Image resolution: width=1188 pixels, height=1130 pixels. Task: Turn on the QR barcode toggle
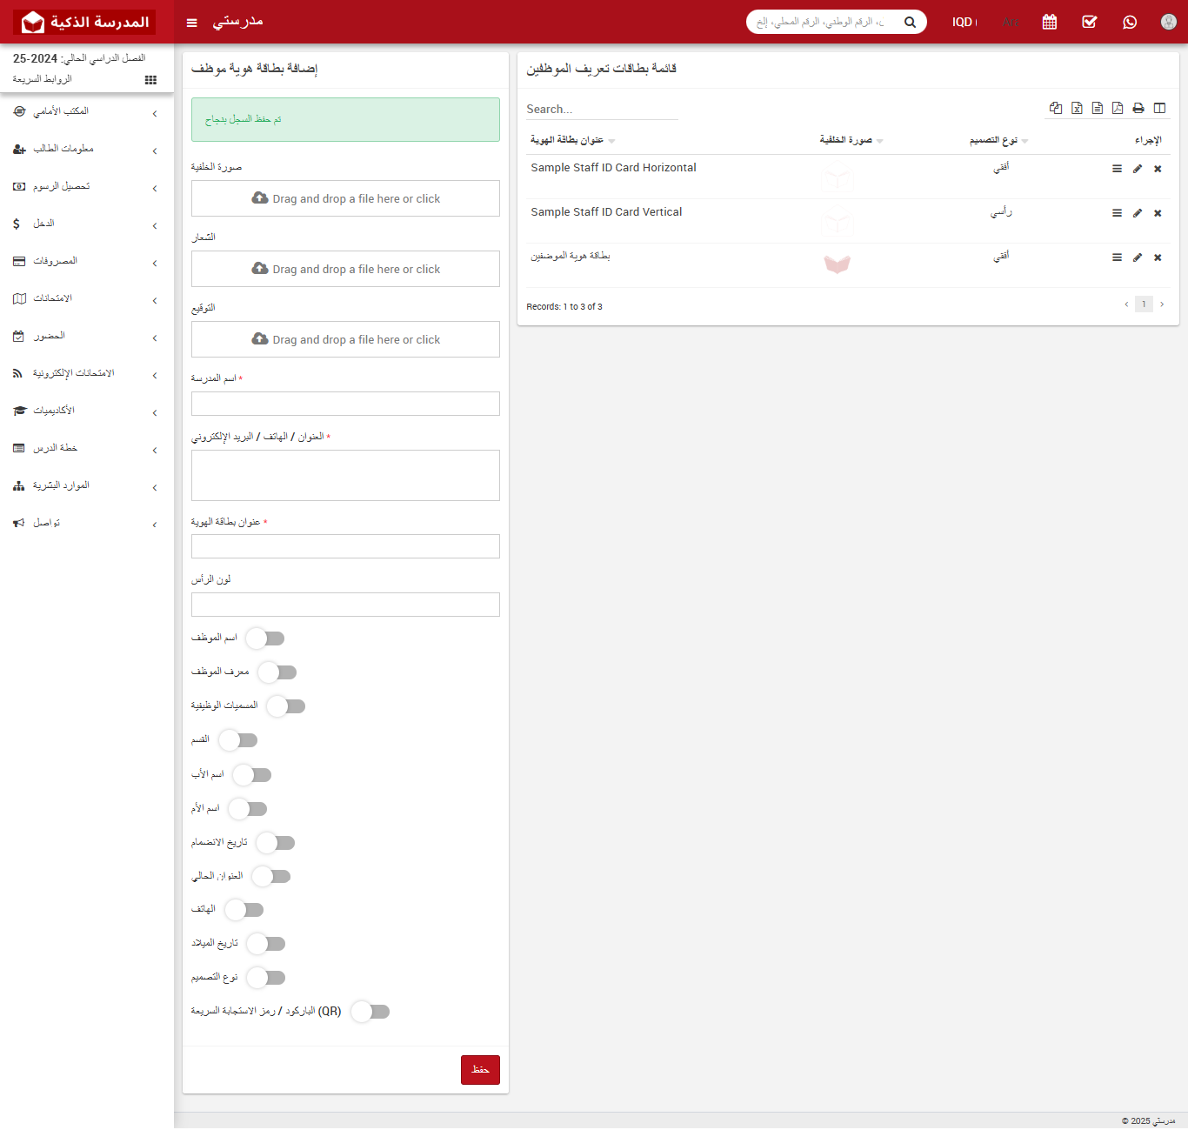370,1012
